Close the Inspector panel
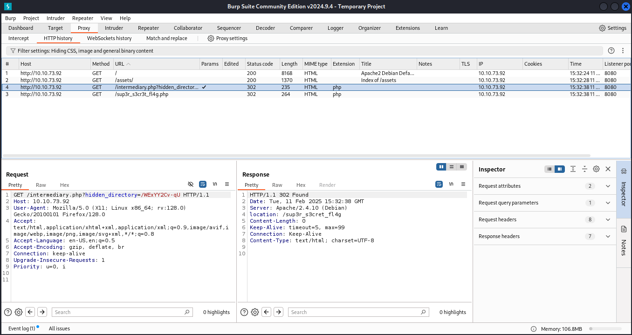This screenshot has height=335, width=632. click(608, 169)
